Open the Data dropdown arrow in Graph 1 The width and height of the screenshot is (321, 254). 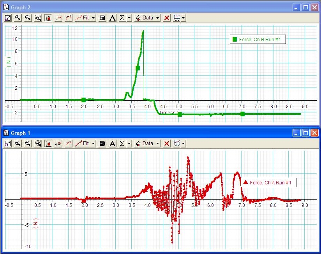point(157,144)
